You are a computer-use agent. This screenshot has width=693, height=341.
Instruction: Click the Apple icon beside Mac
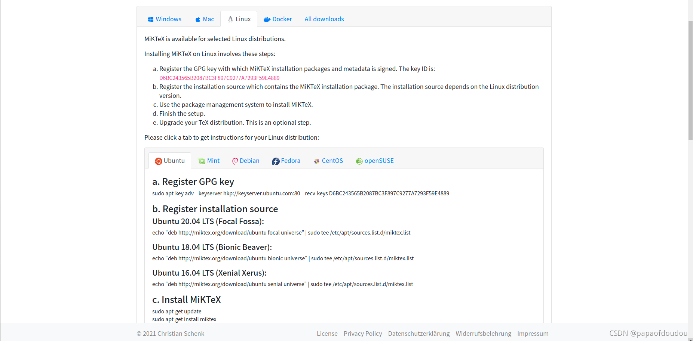click(198, 19)
